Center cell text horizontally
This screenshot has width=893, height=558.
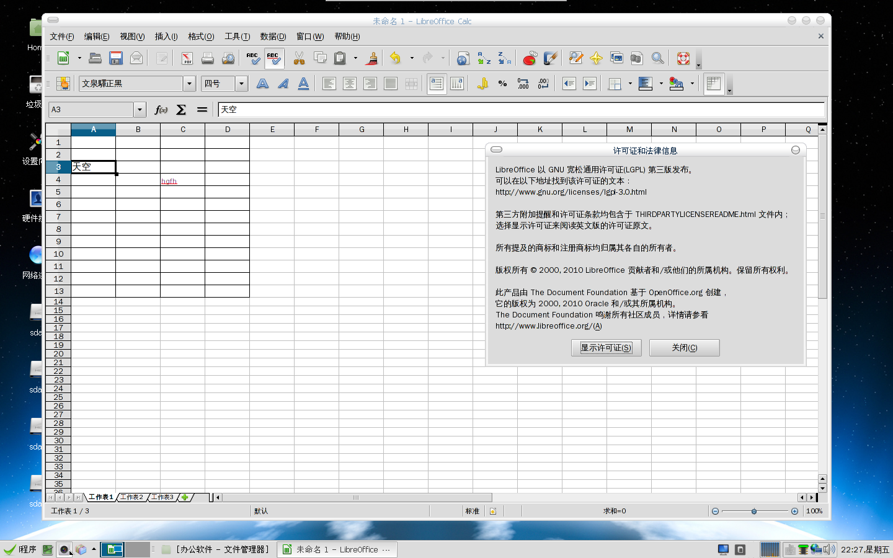[x=350, y=83]
